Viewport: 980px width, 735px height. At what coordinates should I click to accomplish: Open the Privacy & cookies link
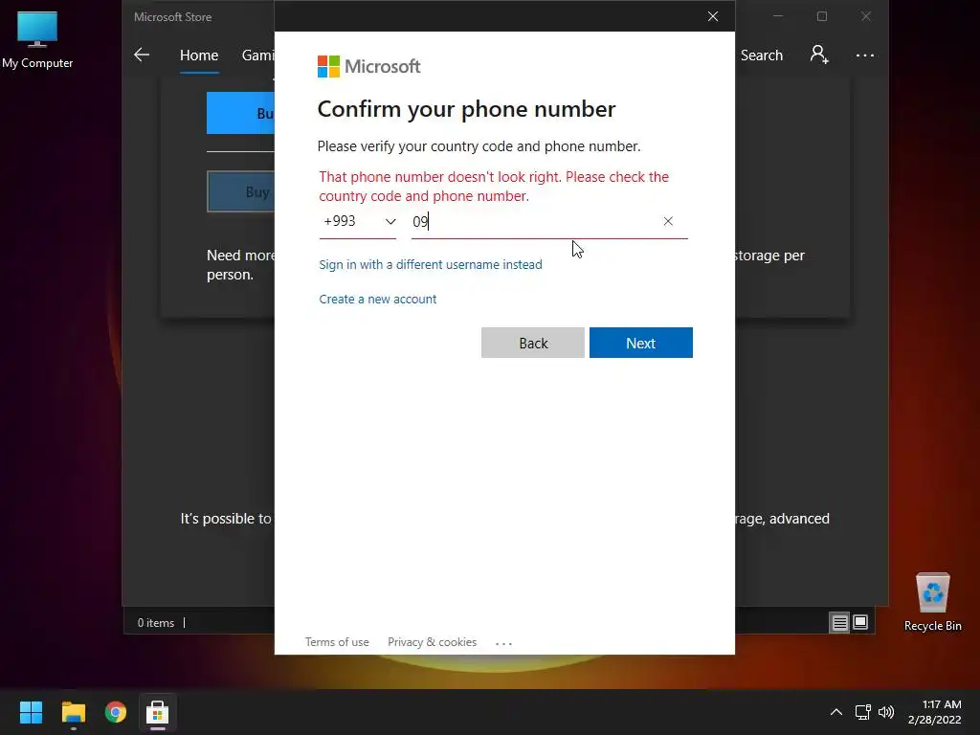pyautogui.click(x=432, y=642)
